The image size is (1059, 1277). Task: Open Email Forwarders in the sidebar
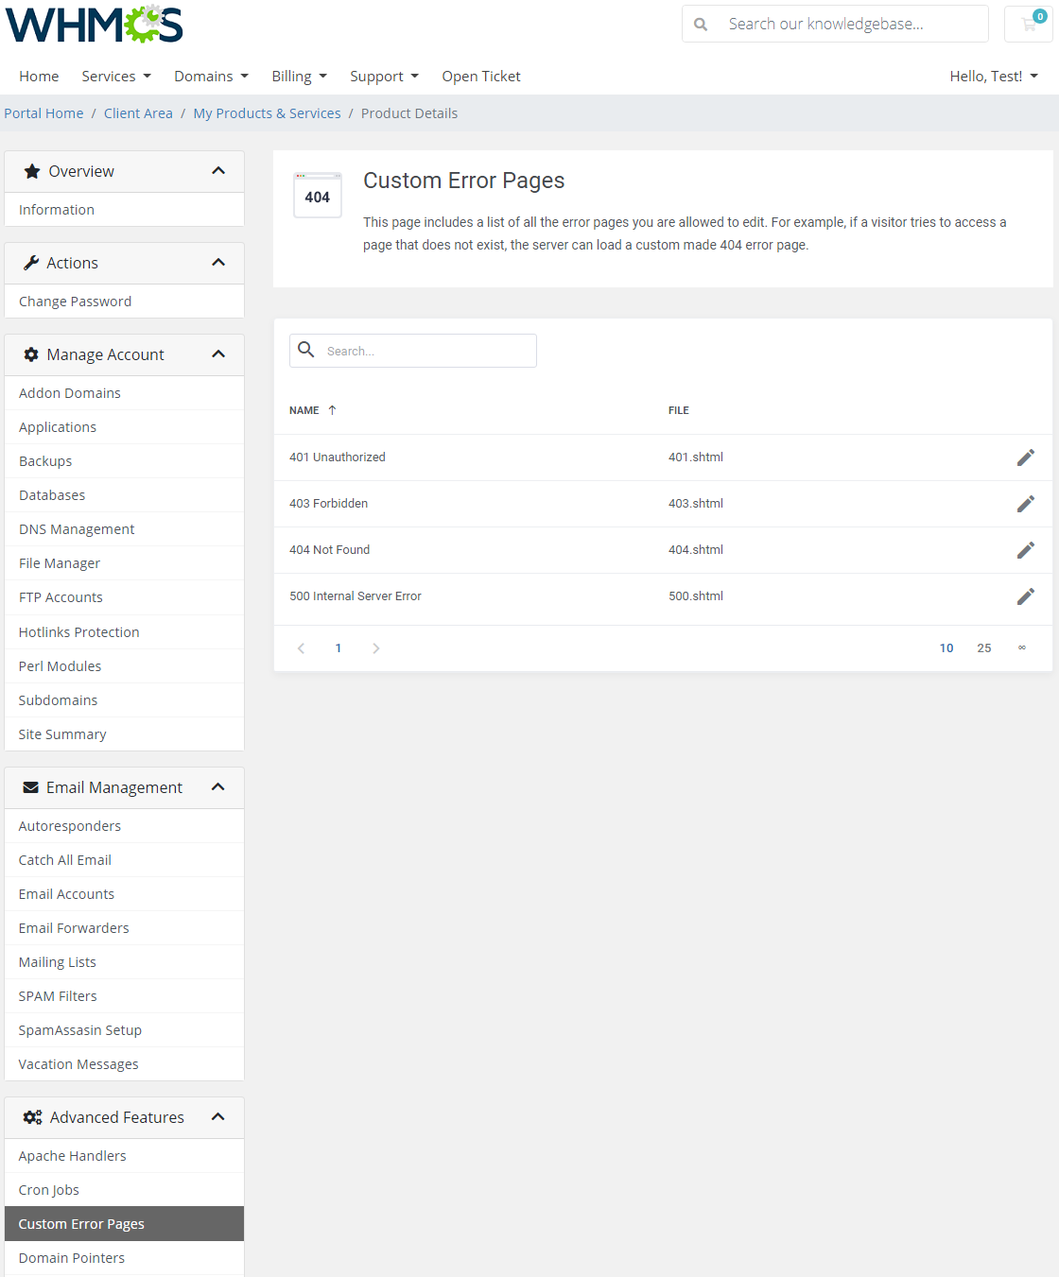pos(124,928)
